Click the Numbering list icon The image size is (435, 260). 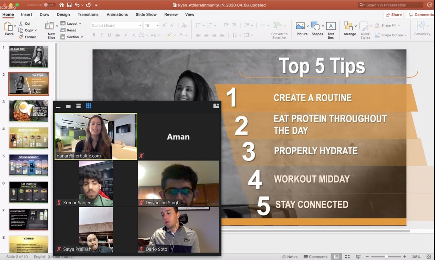[x=210, y=25]
